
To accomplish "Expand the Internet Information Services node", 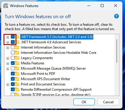I will [8, 48].
